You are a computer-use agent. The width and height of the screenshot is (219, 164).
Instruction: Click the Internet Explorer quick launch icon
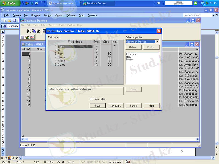pyautogui.click(x=32, y=3)
